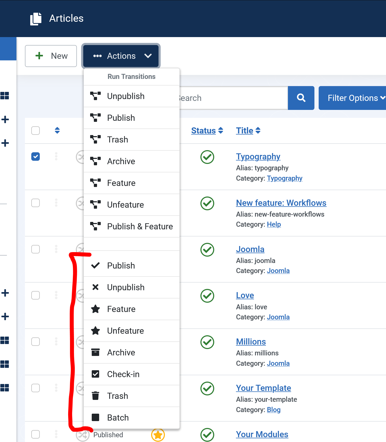Open the Your Template article link
The height and width of the screenshot is (442, 386).
(264, 388)
